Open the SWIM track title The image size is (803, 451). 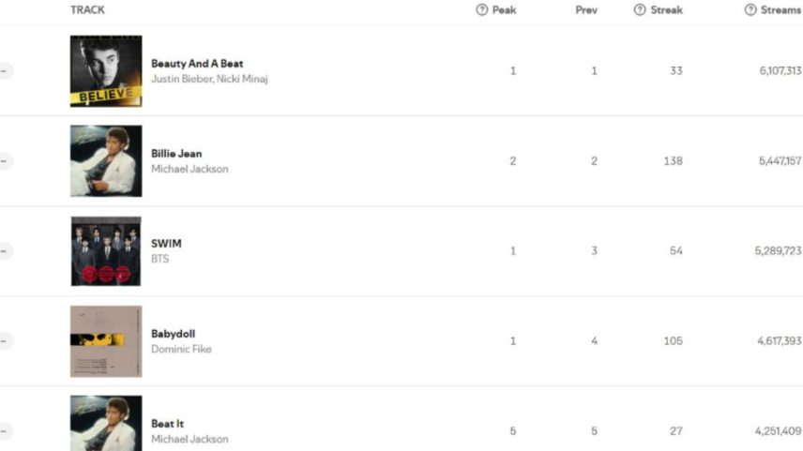[x=166, y=244]
